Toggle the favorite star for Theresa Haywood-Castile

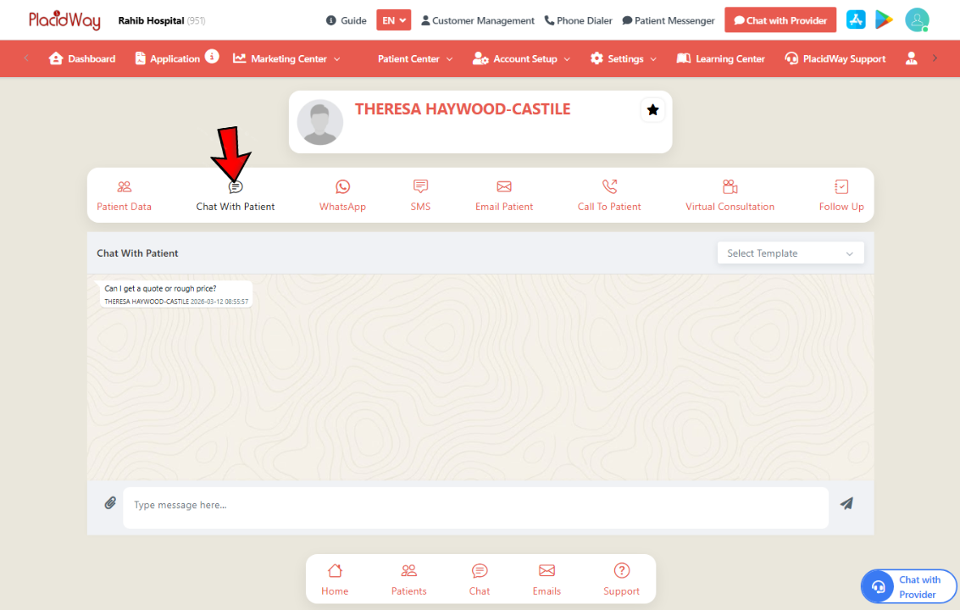(x=652, y=110)
